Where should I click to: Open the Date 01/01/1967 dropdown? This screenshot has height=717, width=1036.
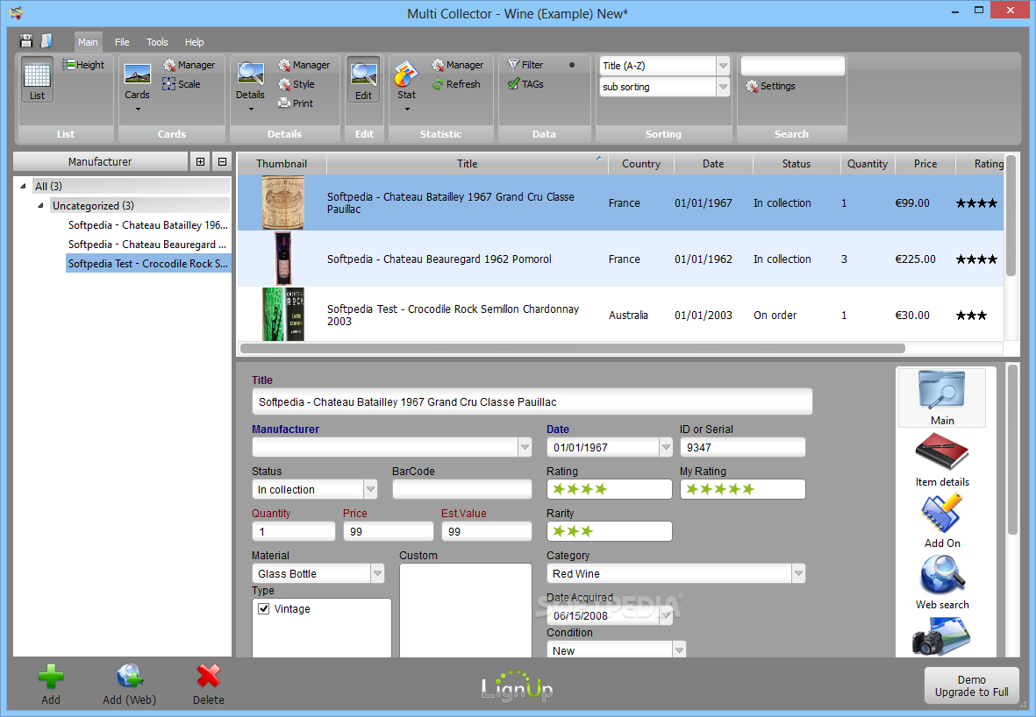tap(665, 447)
